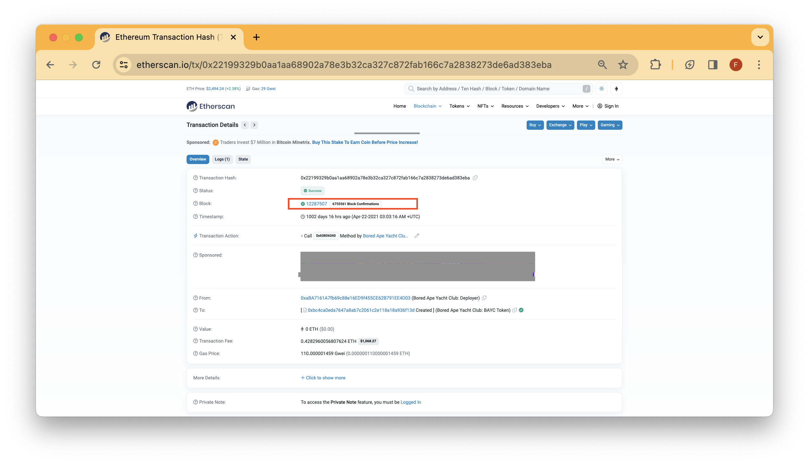Click the help icon beside Private Note
This screenshot has height=464, width=809.
click(x=196, y=402)
